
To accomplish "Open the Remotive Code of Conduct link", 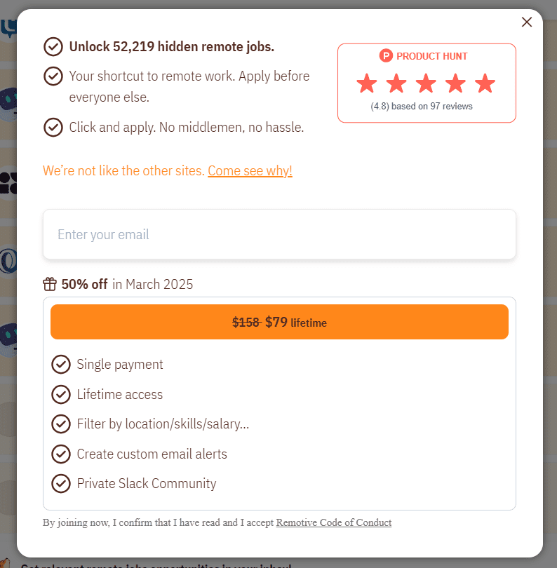I will pyautogui.click(x=333, y=522).
